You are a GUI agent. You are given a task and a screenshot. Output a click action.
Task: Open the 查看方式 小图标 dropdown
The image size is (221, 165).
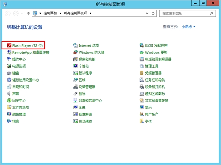click(x=188, y=27)
